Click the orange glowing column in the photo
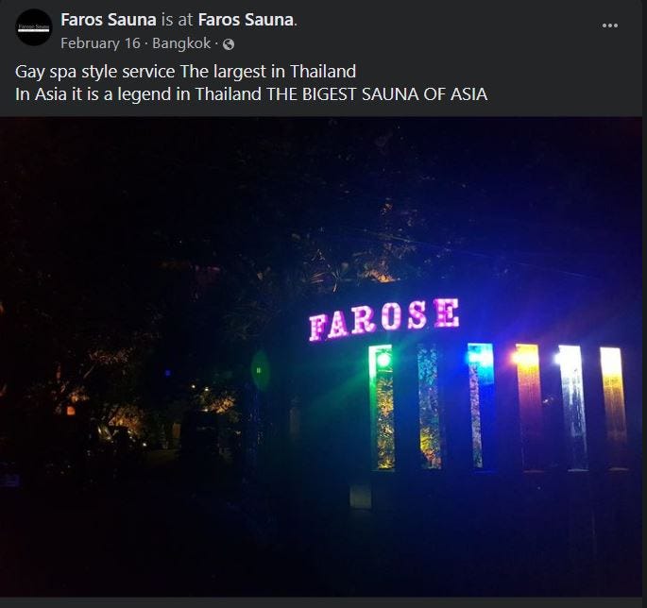Screen dimensions: 647x608 point(528,406)
